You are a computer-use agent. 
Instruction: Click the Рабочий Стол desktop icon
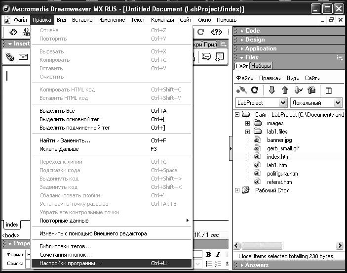(x=246, y=190)
